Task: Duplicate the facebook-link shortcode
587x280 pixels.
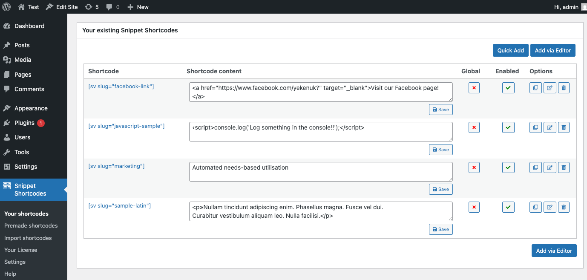Action: [535, 88]
